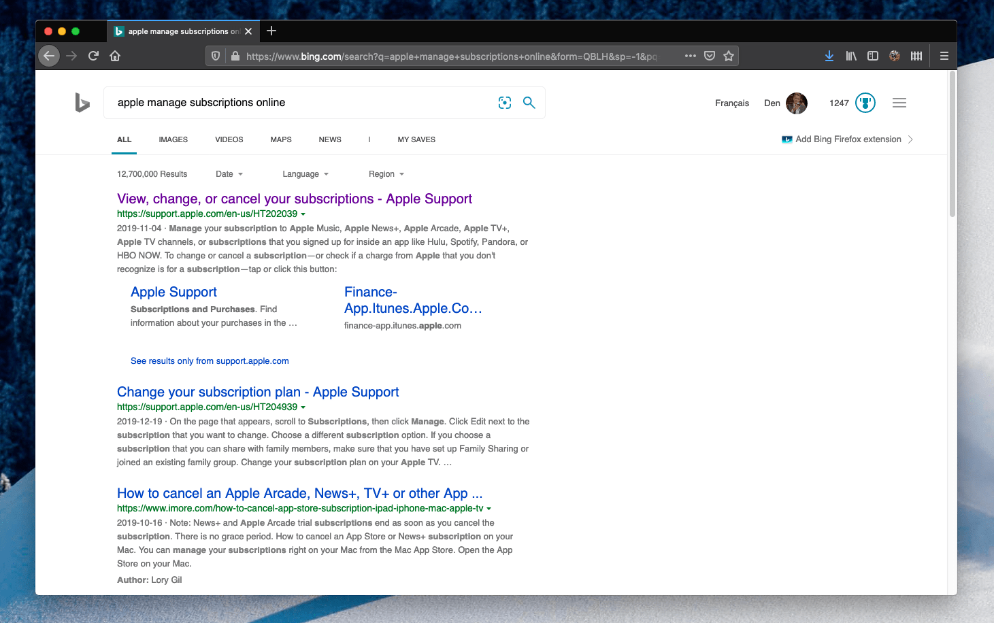994x623 pixels.
Task: Expand arrow beside HT204939 URL
Action: coord(303,407)
